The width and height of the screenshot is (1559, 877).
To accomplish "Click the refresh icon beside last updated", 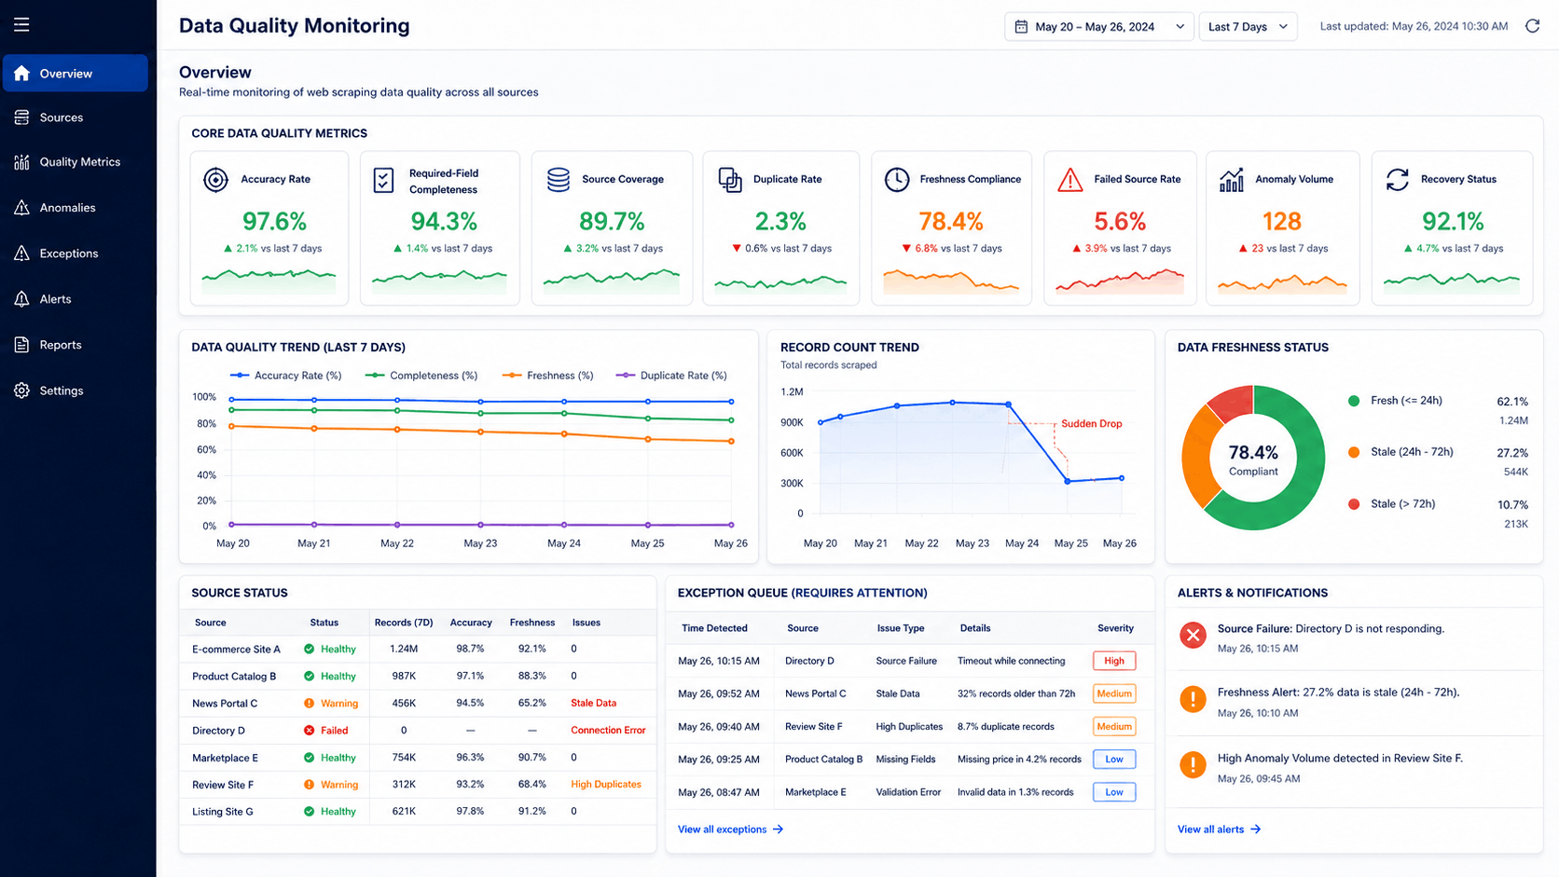I will [1532, 26].
